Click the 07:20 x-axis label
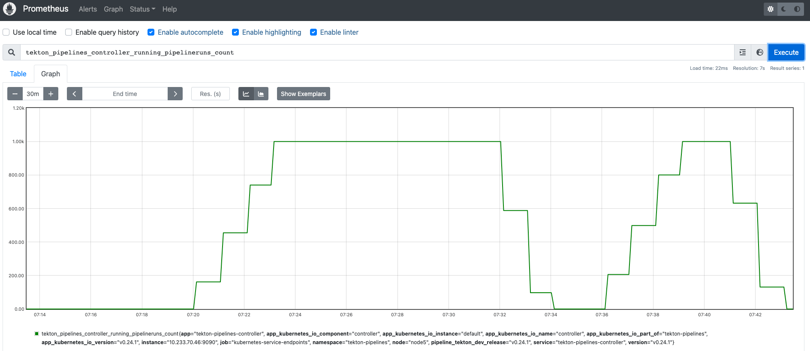810x351 pixels. (x=193, y=315)
